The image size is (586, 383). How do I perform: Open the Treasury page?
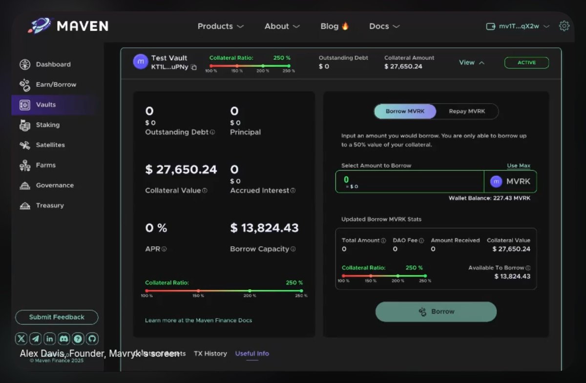click(x=49, y=205)
